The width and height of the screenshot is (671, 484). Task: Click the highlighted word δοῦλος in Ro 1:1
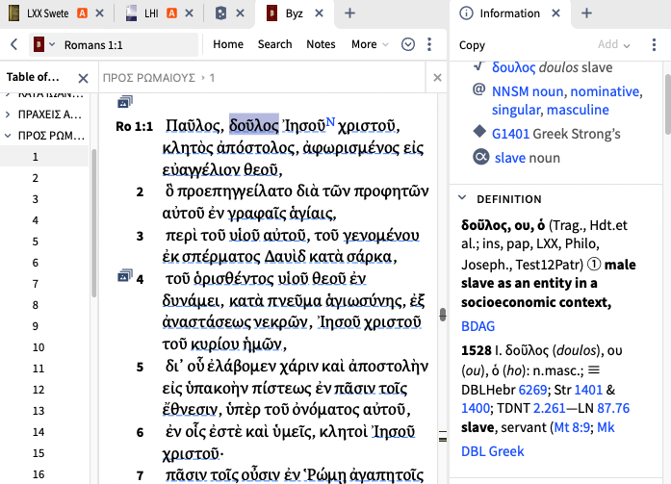pyautogui.click(x=254, y=125)
